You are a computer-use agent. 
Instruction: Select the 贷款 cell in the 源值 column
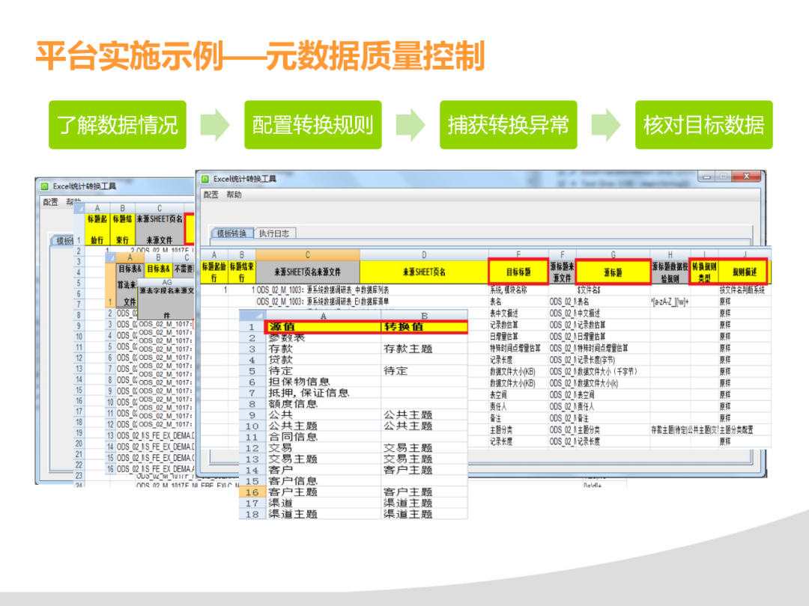[323, 360]
